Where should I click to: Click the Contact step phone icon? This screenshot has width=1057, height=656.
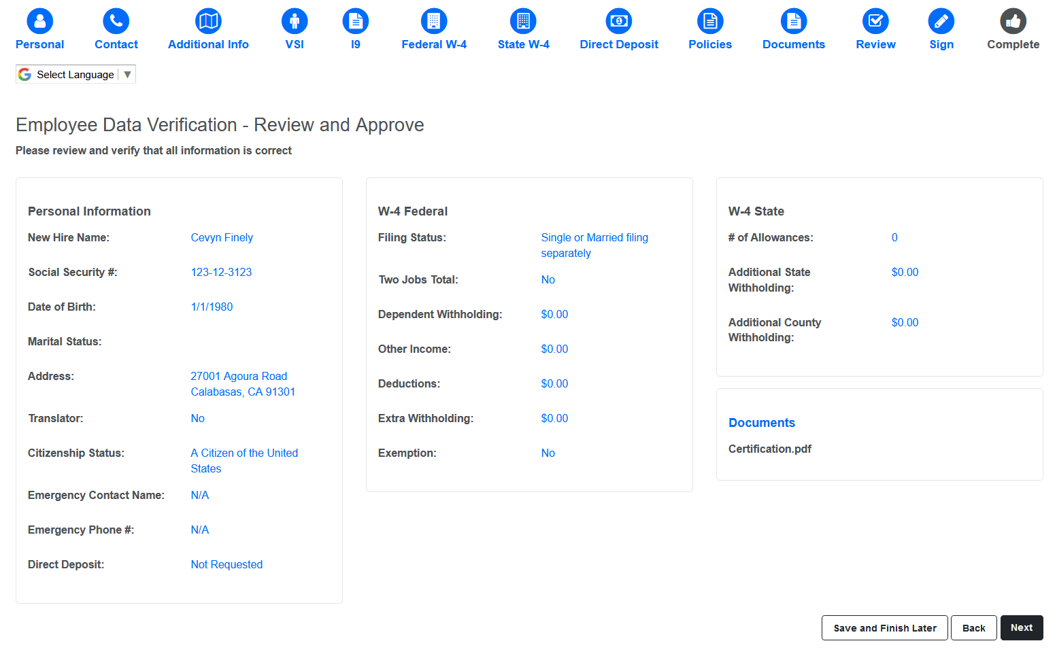pos(116,21)
